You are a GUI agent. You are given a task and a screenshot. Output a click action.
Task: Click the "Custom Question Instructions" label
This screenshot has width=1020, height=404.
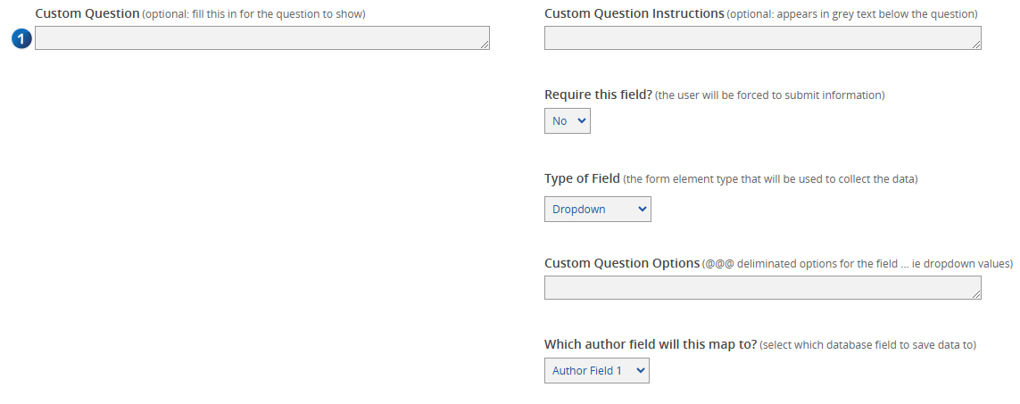(x=634, y=14)
